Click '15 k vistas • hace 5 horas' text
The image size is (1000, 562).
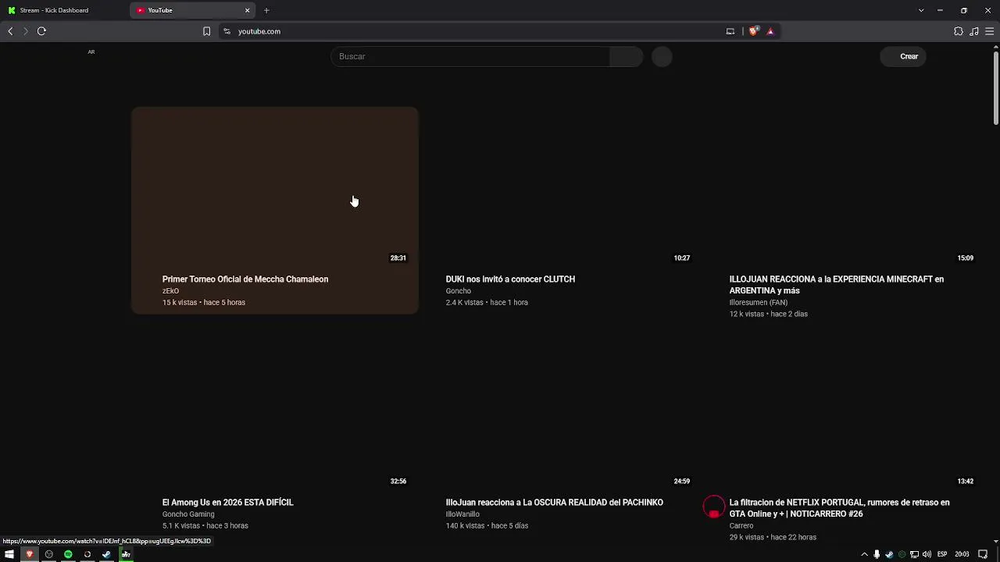click(204, 303)
